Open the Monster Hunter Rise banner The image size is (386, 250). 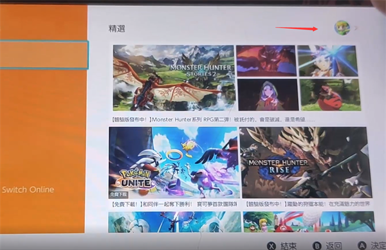307,163
